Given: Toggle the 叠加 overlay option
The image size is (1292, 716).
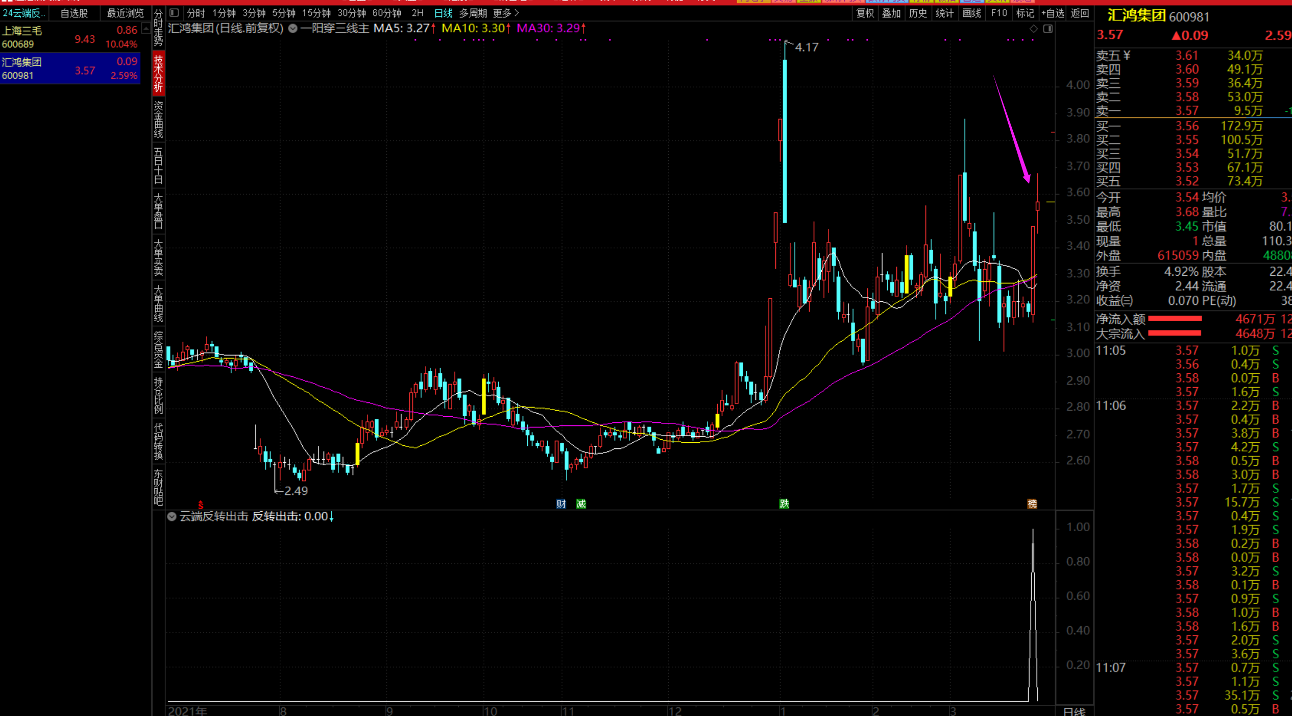Looking at the screenshot, I should click(891, 13).
